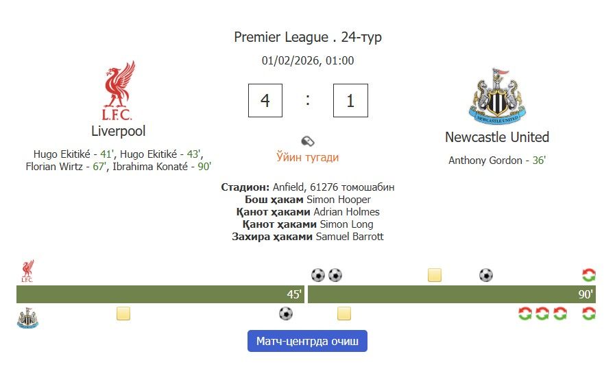
Task: Click small Liverpool logo beside timeline
Action: point(27,271)
